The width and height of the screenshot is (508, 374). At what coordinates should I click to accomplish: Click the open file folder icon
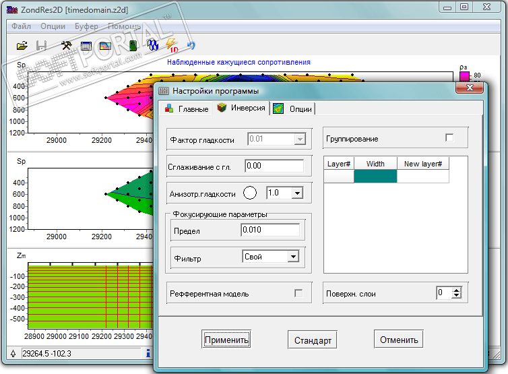22,46
